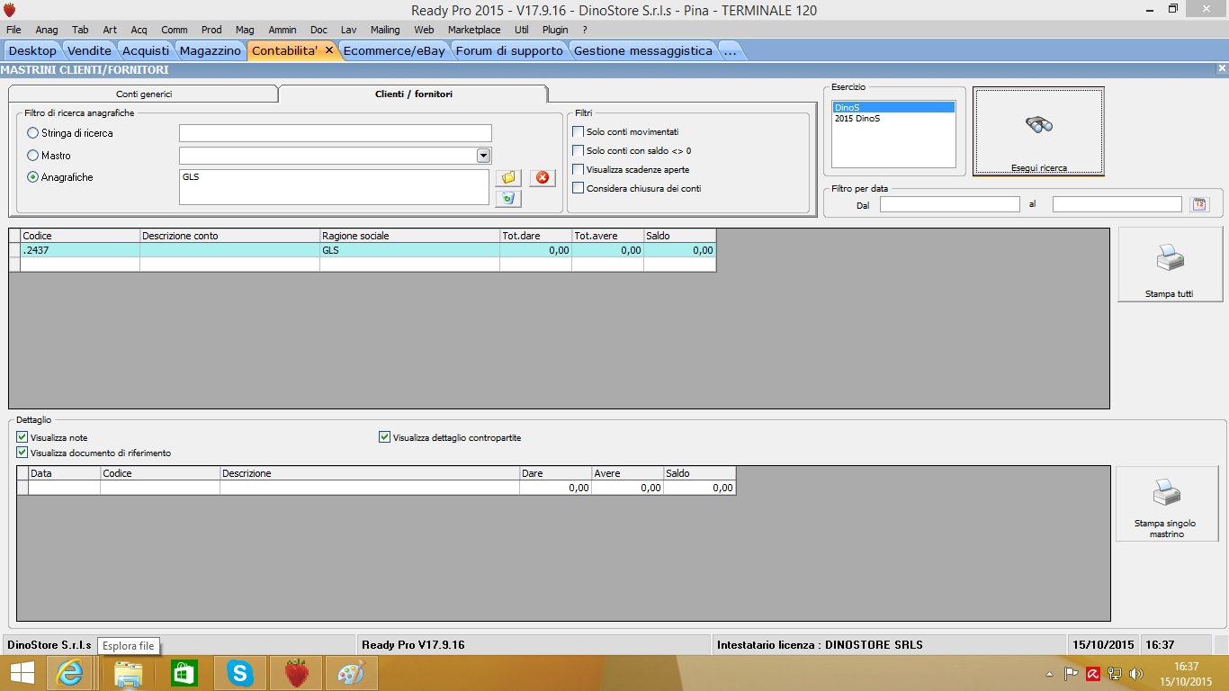Uncheck Visualizza dettaglio contropartite
This screenshot has height=691, width=1229.
385,437
